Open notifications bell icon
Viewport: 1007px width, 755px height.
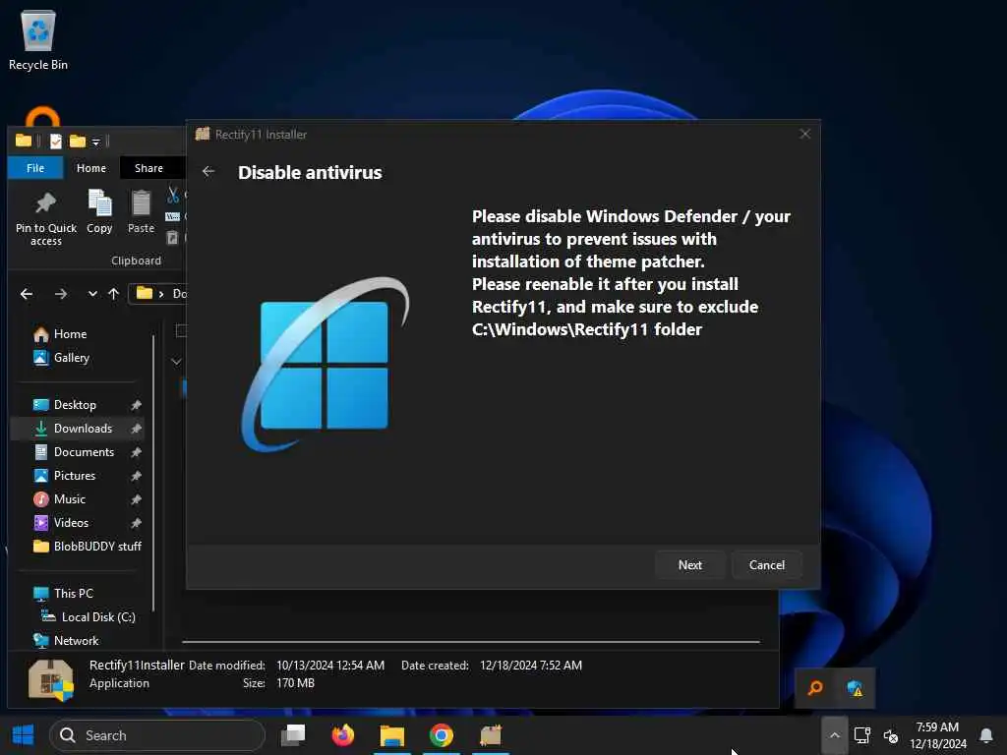(x=985, y=735)
